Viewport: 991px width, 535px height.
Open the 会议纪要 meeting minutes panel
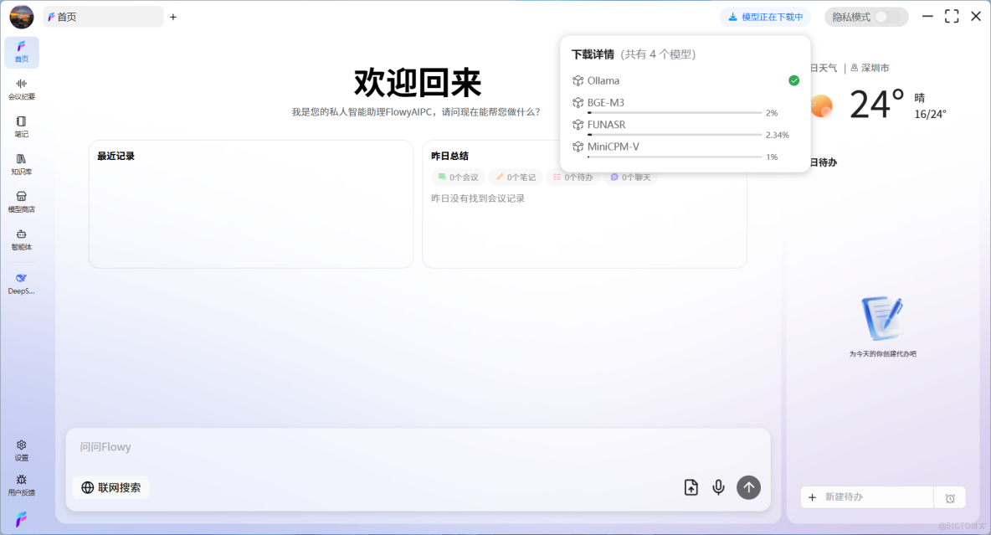pyautogui.click(x=22, y=89)
